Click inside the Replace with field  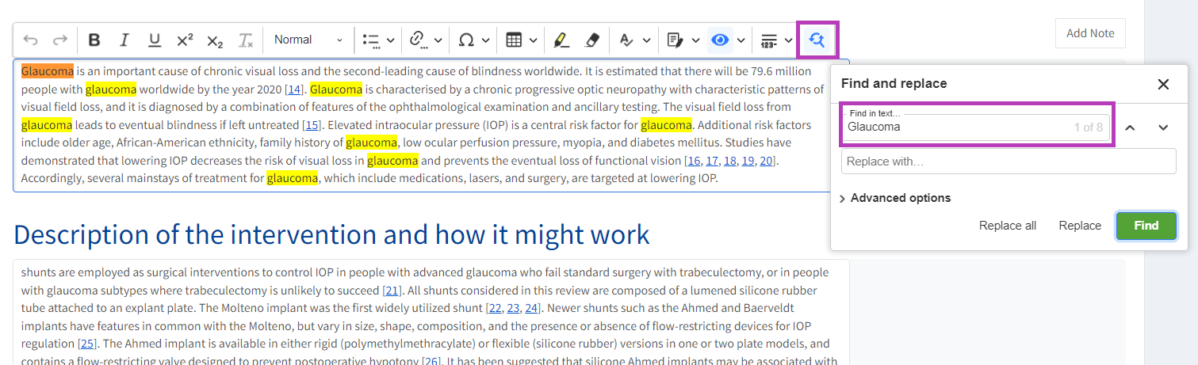pos(1008,162)
